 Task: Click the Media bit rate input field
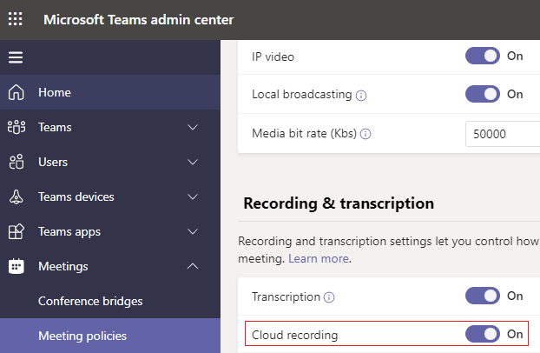[x=503, y=134]
